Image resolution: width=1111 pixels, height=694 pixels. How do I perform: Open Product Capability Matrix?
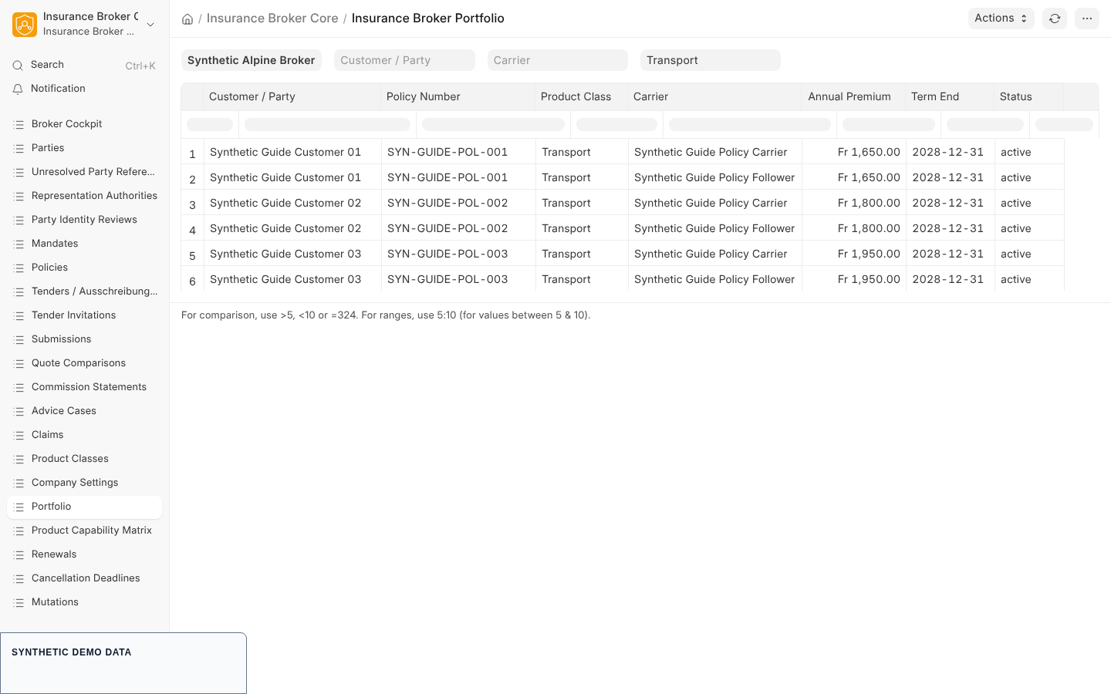(x=85, y=531)
